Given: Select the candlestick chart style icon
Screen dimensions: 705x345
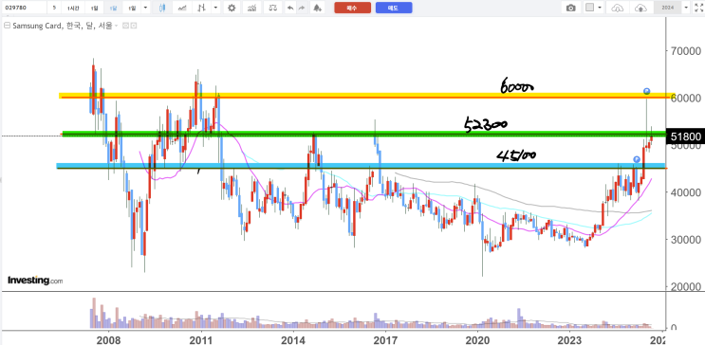Looking at the screenshot, I should point(163,8).
